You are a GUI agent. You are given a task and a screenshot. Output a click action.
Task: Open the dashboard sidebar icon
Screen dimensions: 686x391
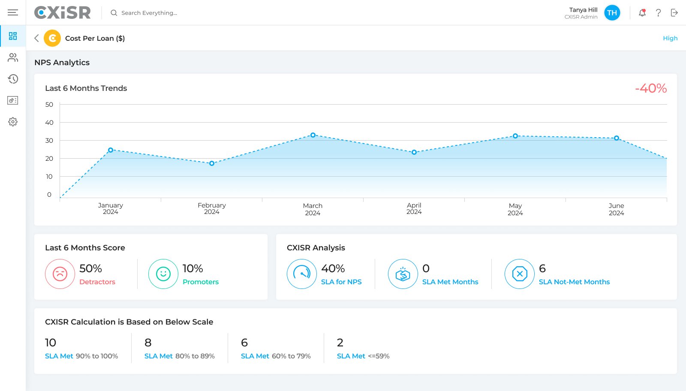[13, 36]
